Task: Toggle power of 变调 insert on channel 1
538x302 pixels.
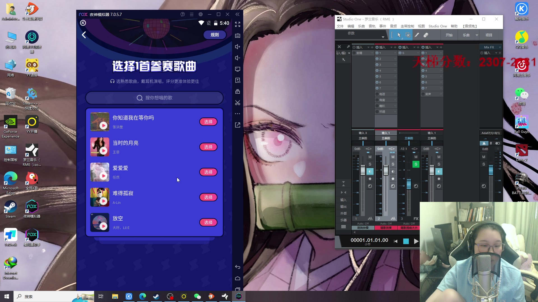Action: 354,53
